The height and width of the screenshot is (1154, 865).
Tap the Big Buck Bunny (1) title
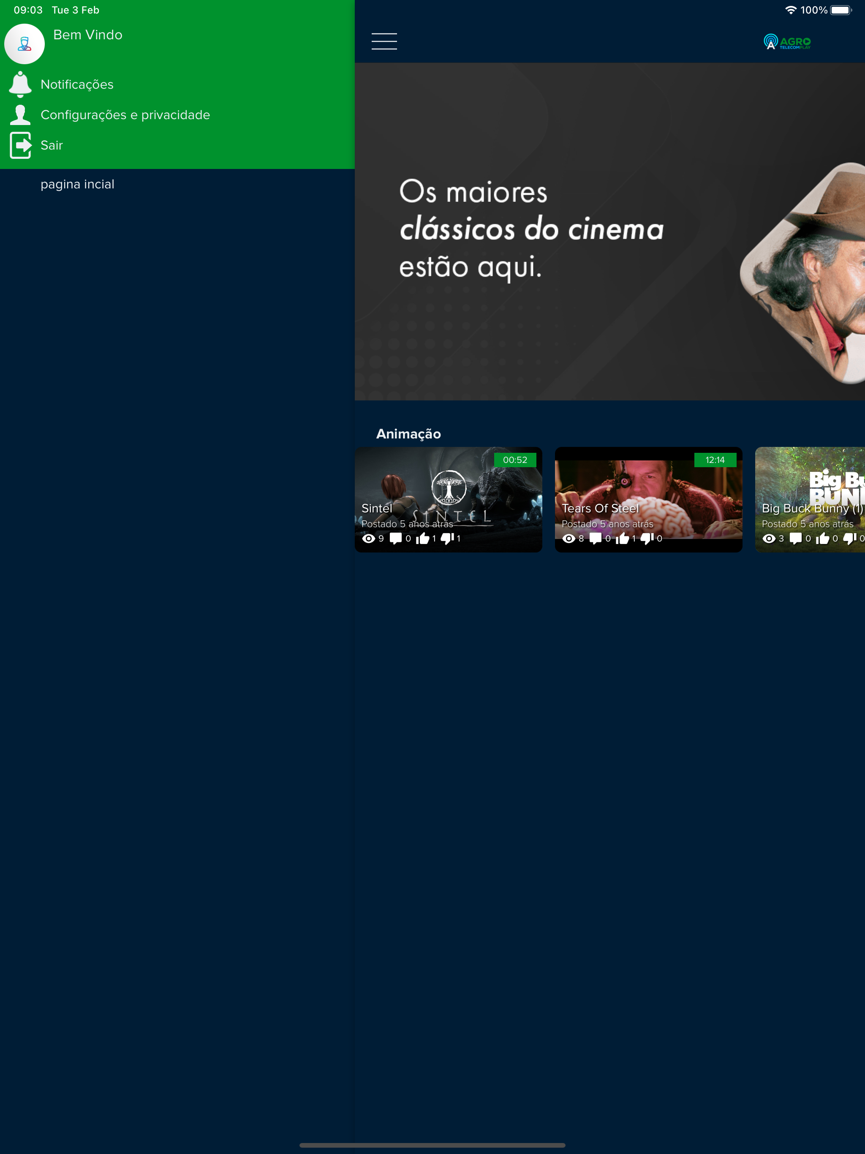coord(812,508)
